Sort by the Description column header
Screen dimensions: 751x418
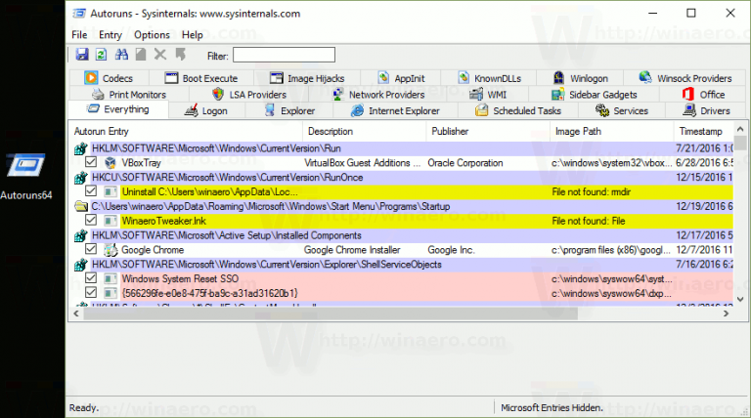pos(364,131)
